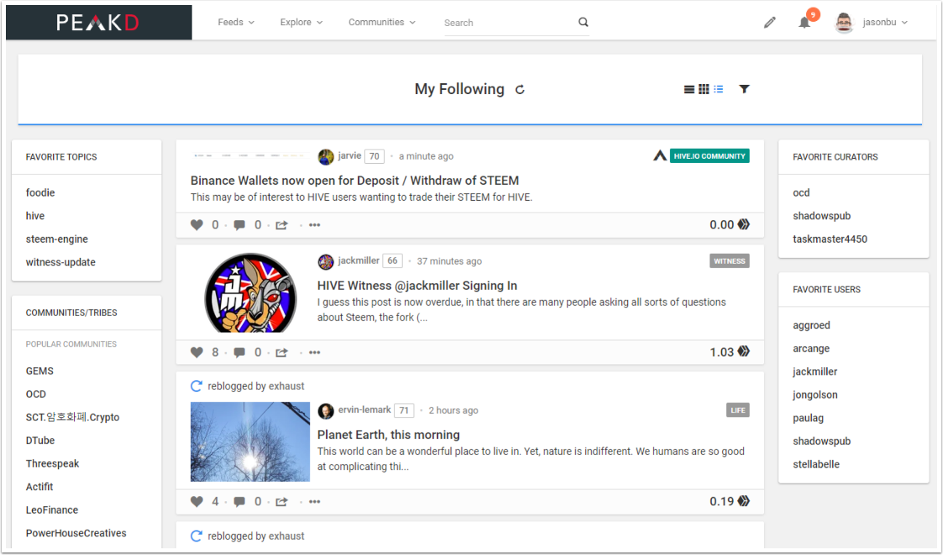Click the WITNESS tag badge

(730, 261)
